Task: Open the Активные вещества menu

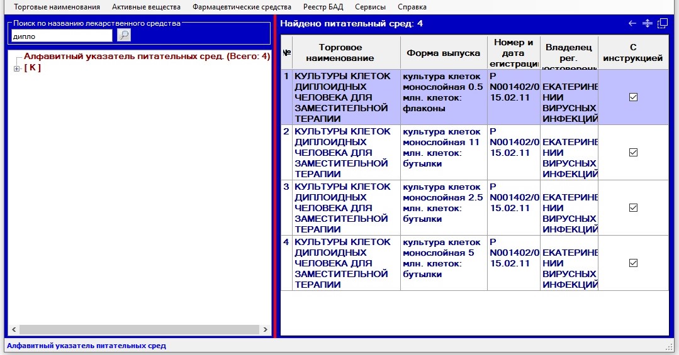Action: pyautogui.click(x=146, y=7)
